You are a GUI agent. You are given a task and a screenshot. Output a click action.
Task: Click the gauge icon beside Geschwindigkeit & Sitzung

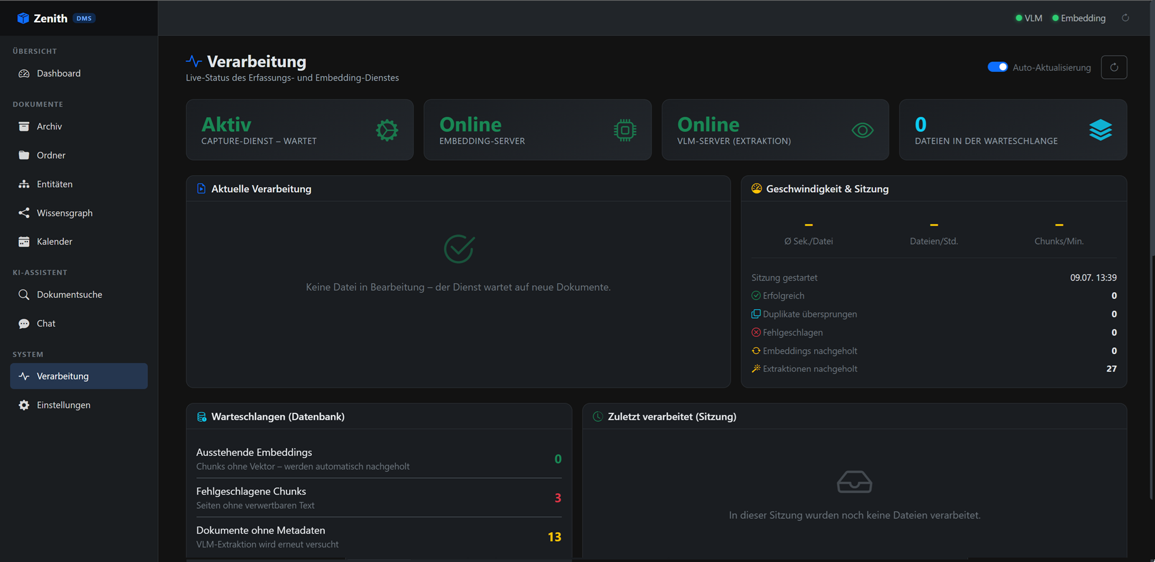tap(757, 188)
